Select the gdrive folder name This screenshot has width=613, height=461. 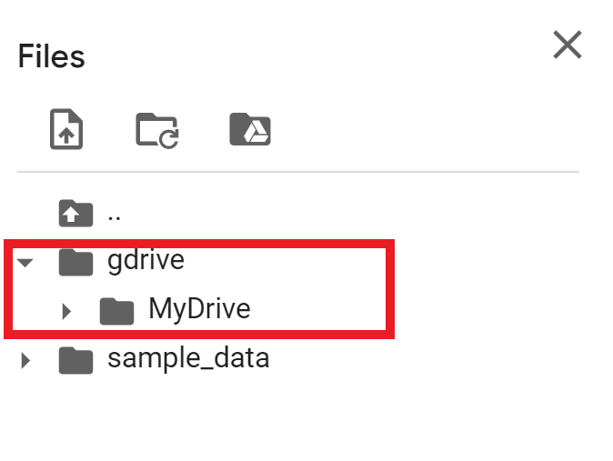[x=146, y=261]
